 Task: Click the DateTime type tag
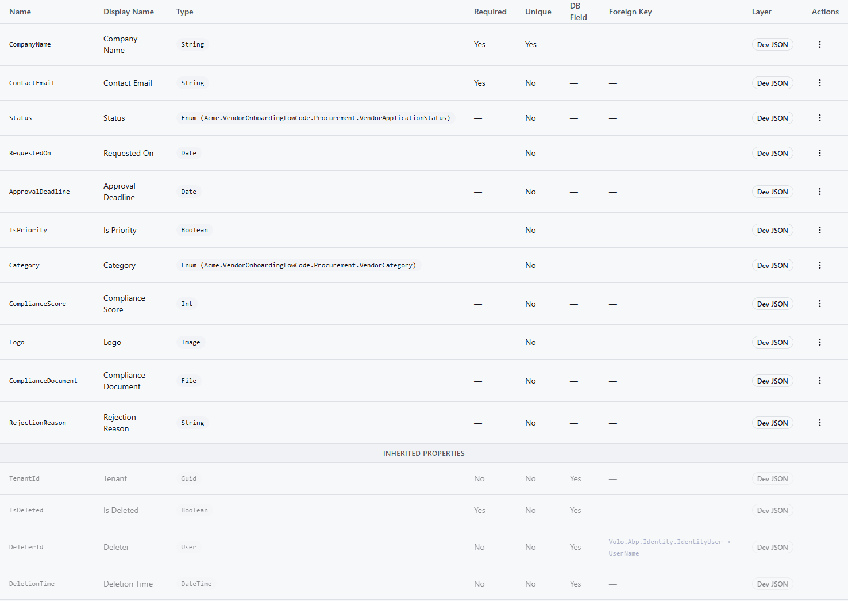(196, 584)
